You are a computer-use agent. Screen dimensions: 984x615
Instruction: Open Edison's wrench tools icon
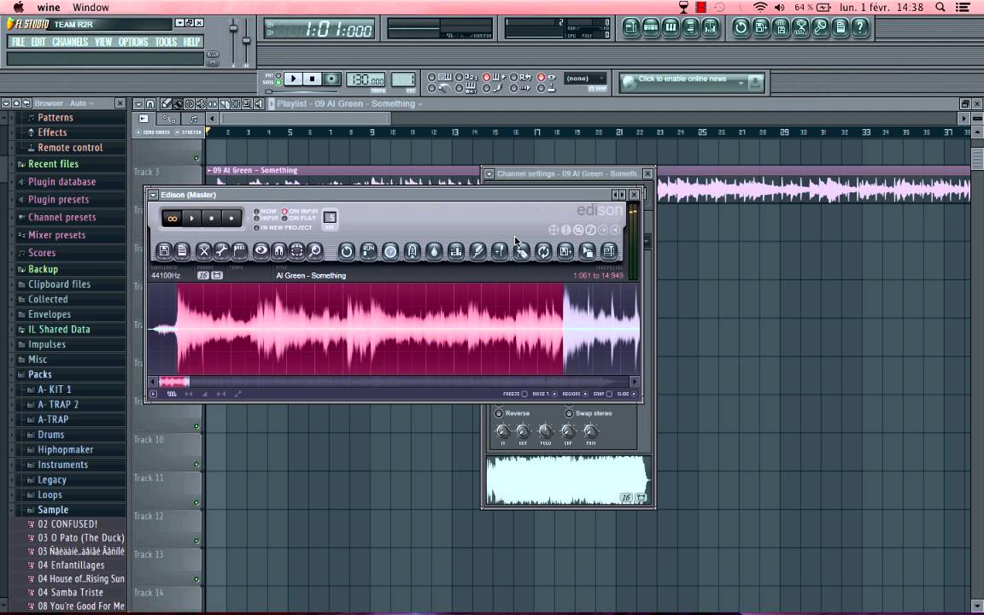click(221, 251)
